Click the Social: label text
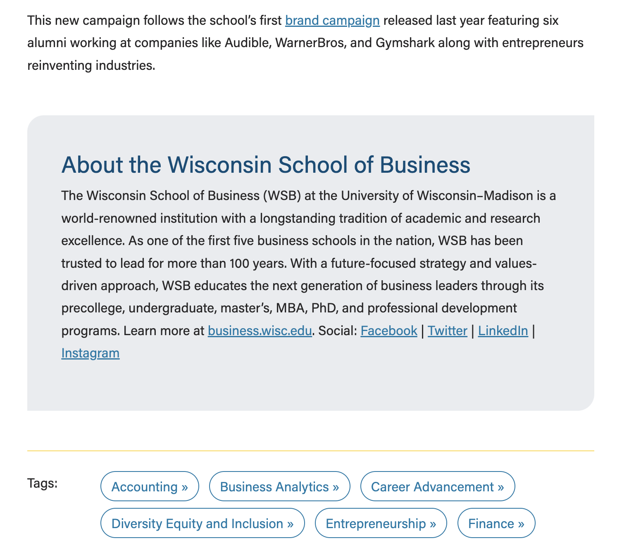 338,331
